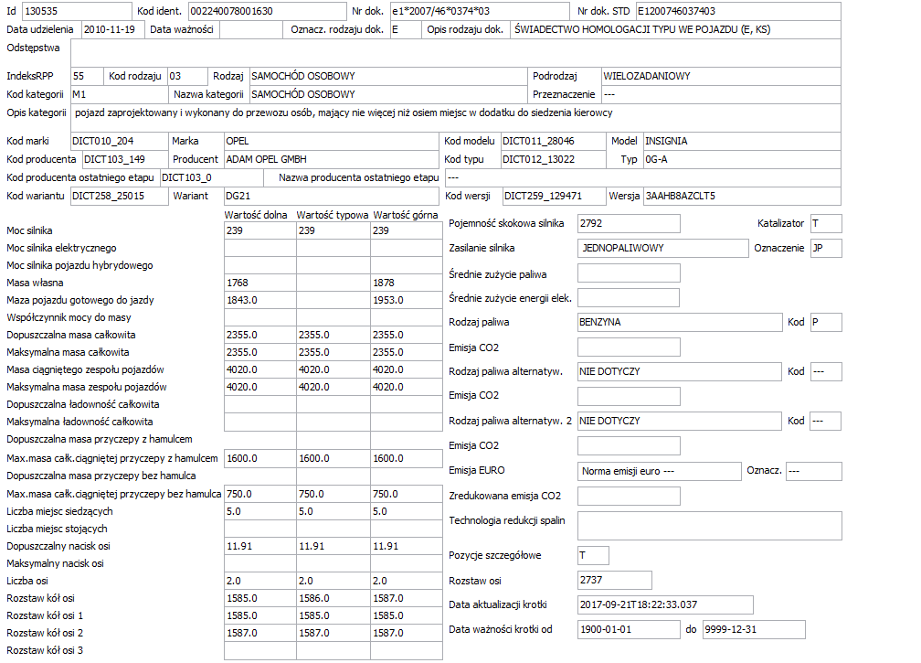Viewport: 921px width, 663px height.
Task: Click the Katalizator field with T
Action: click(x=826, y=223)
